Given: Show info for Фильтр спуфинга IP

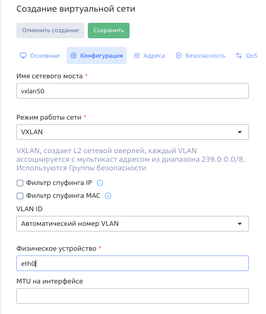Looking at the screenshot, I should pyautogui.click(x=100, y=183).
